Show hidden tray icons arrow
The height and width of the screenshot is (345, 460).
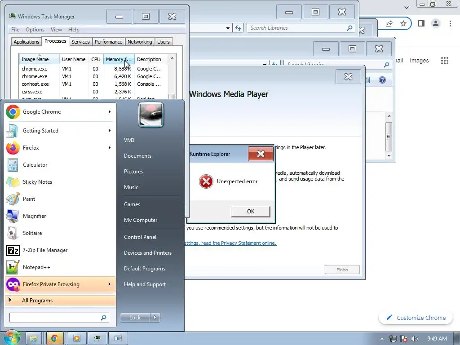tap(382, 339)
